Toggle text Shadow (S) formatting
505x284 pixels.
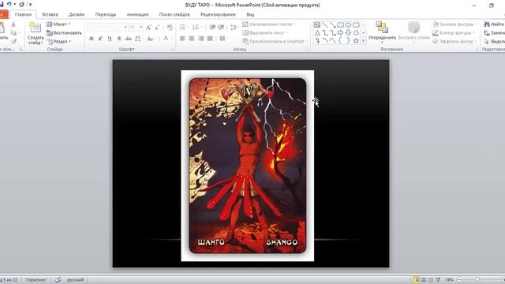point(119,39)
